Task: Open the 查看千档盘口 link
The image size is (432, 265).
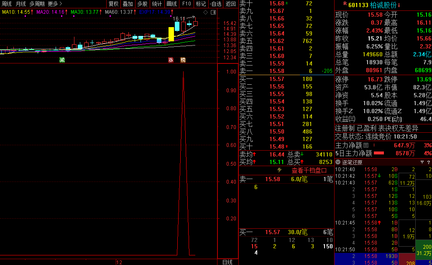Action: tap(309, 171)
